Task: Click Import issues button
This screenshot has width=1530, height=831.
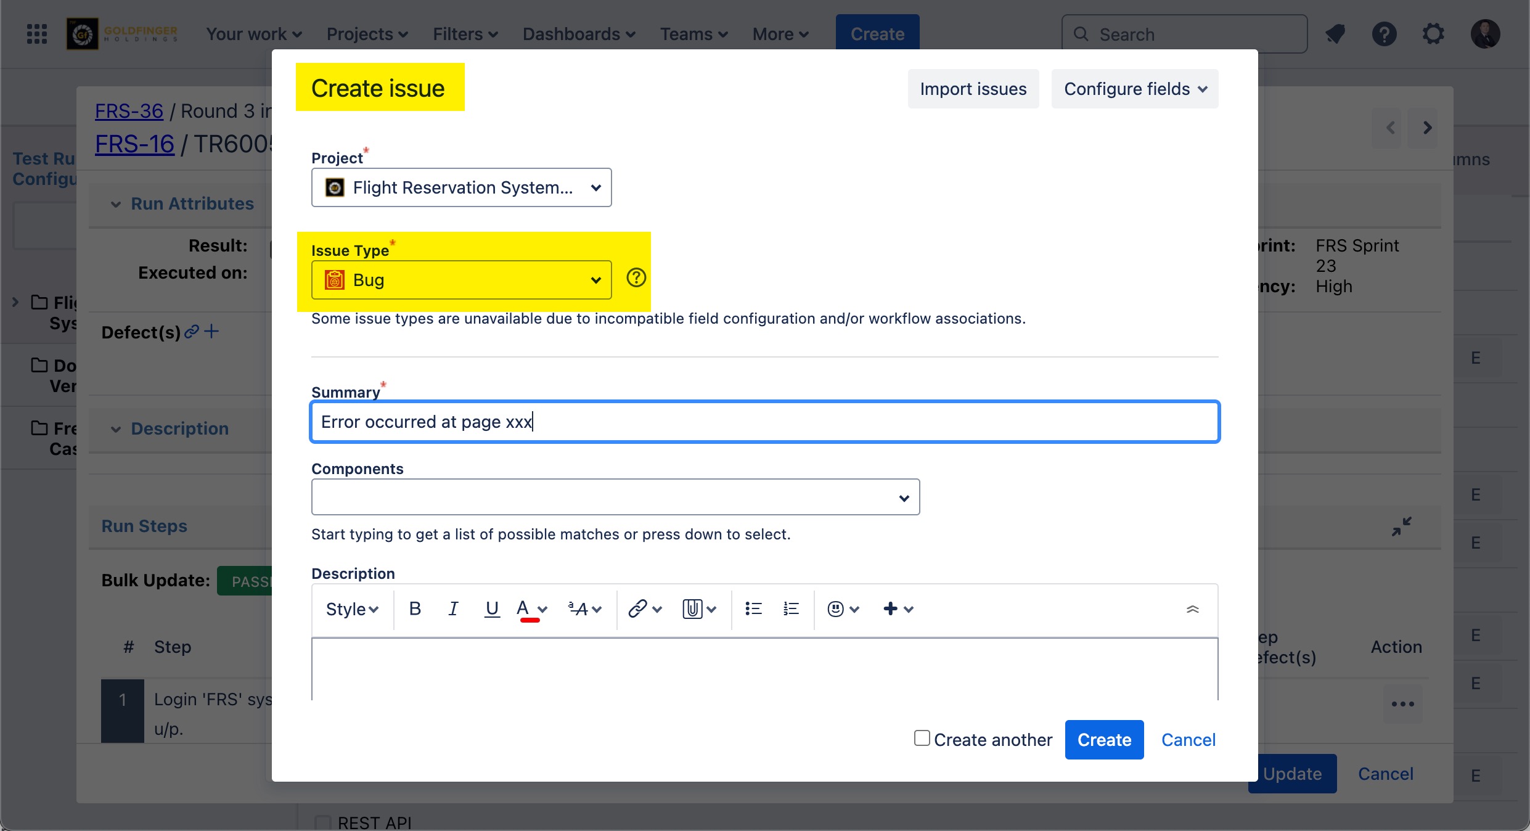Action: (x=973, y=89)
